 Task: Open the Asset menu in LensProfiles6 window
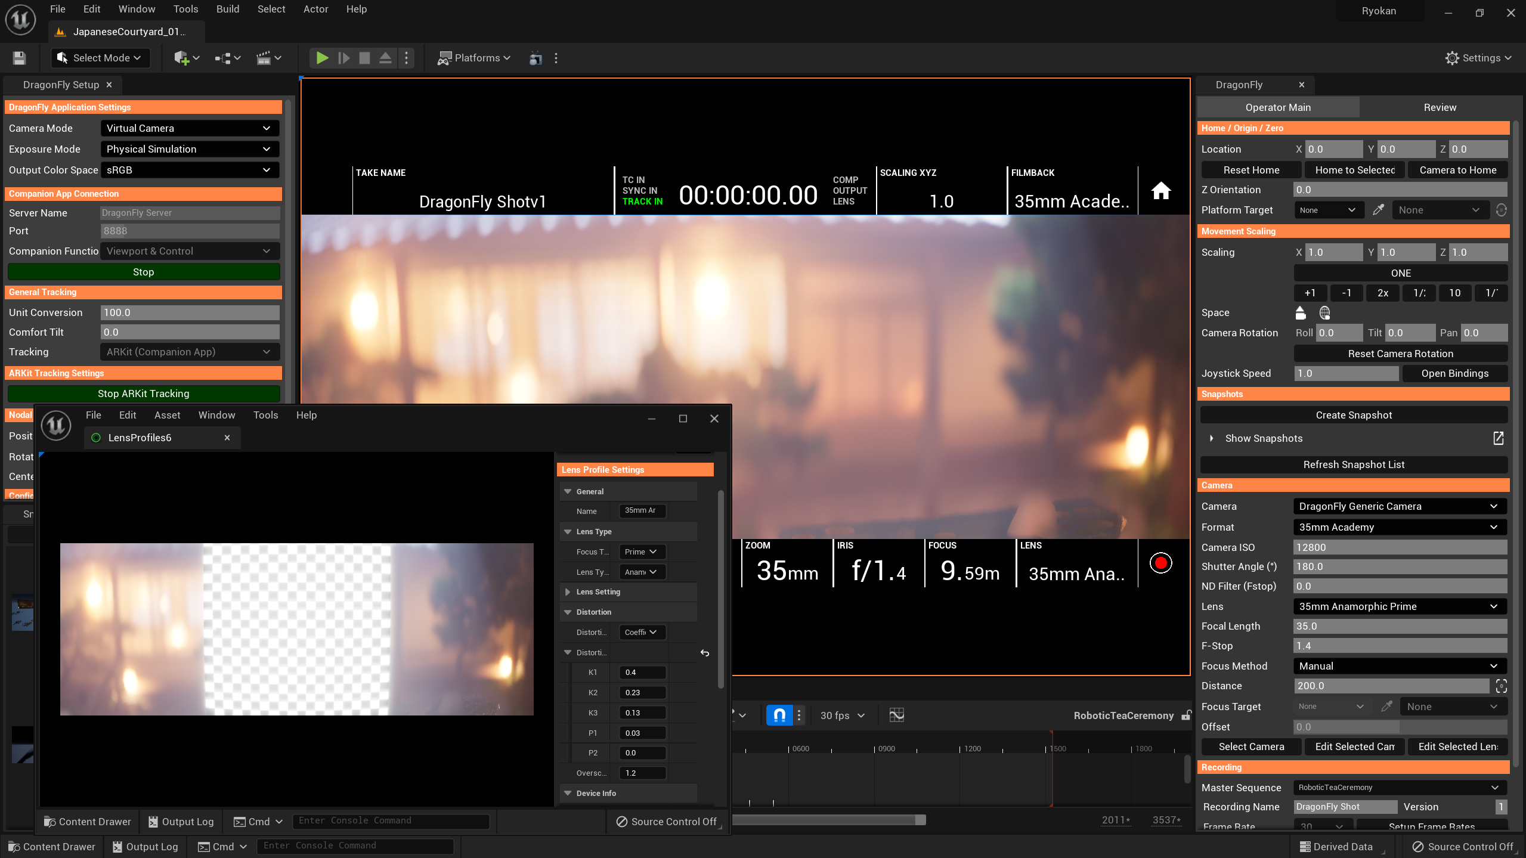coord(167,415)
